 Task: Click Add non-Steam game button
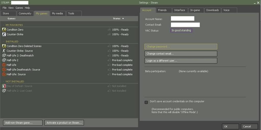pos(23,123)
